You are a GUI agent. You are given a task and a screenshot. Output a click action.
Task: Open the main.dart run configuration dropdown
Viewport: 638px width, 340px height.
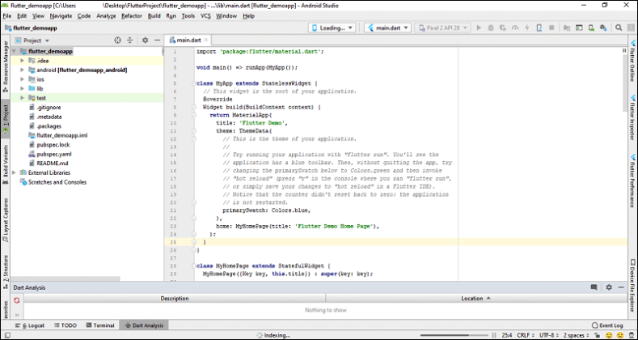coord(387,28)
